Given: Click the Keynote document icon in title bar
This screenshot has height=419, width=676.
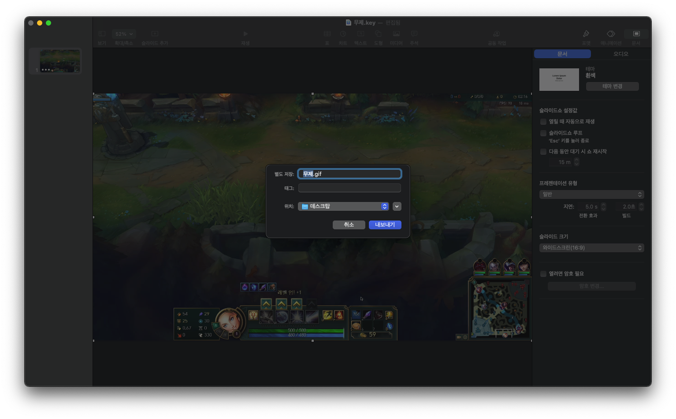Looking at the screenshot, I should (349, 22).
